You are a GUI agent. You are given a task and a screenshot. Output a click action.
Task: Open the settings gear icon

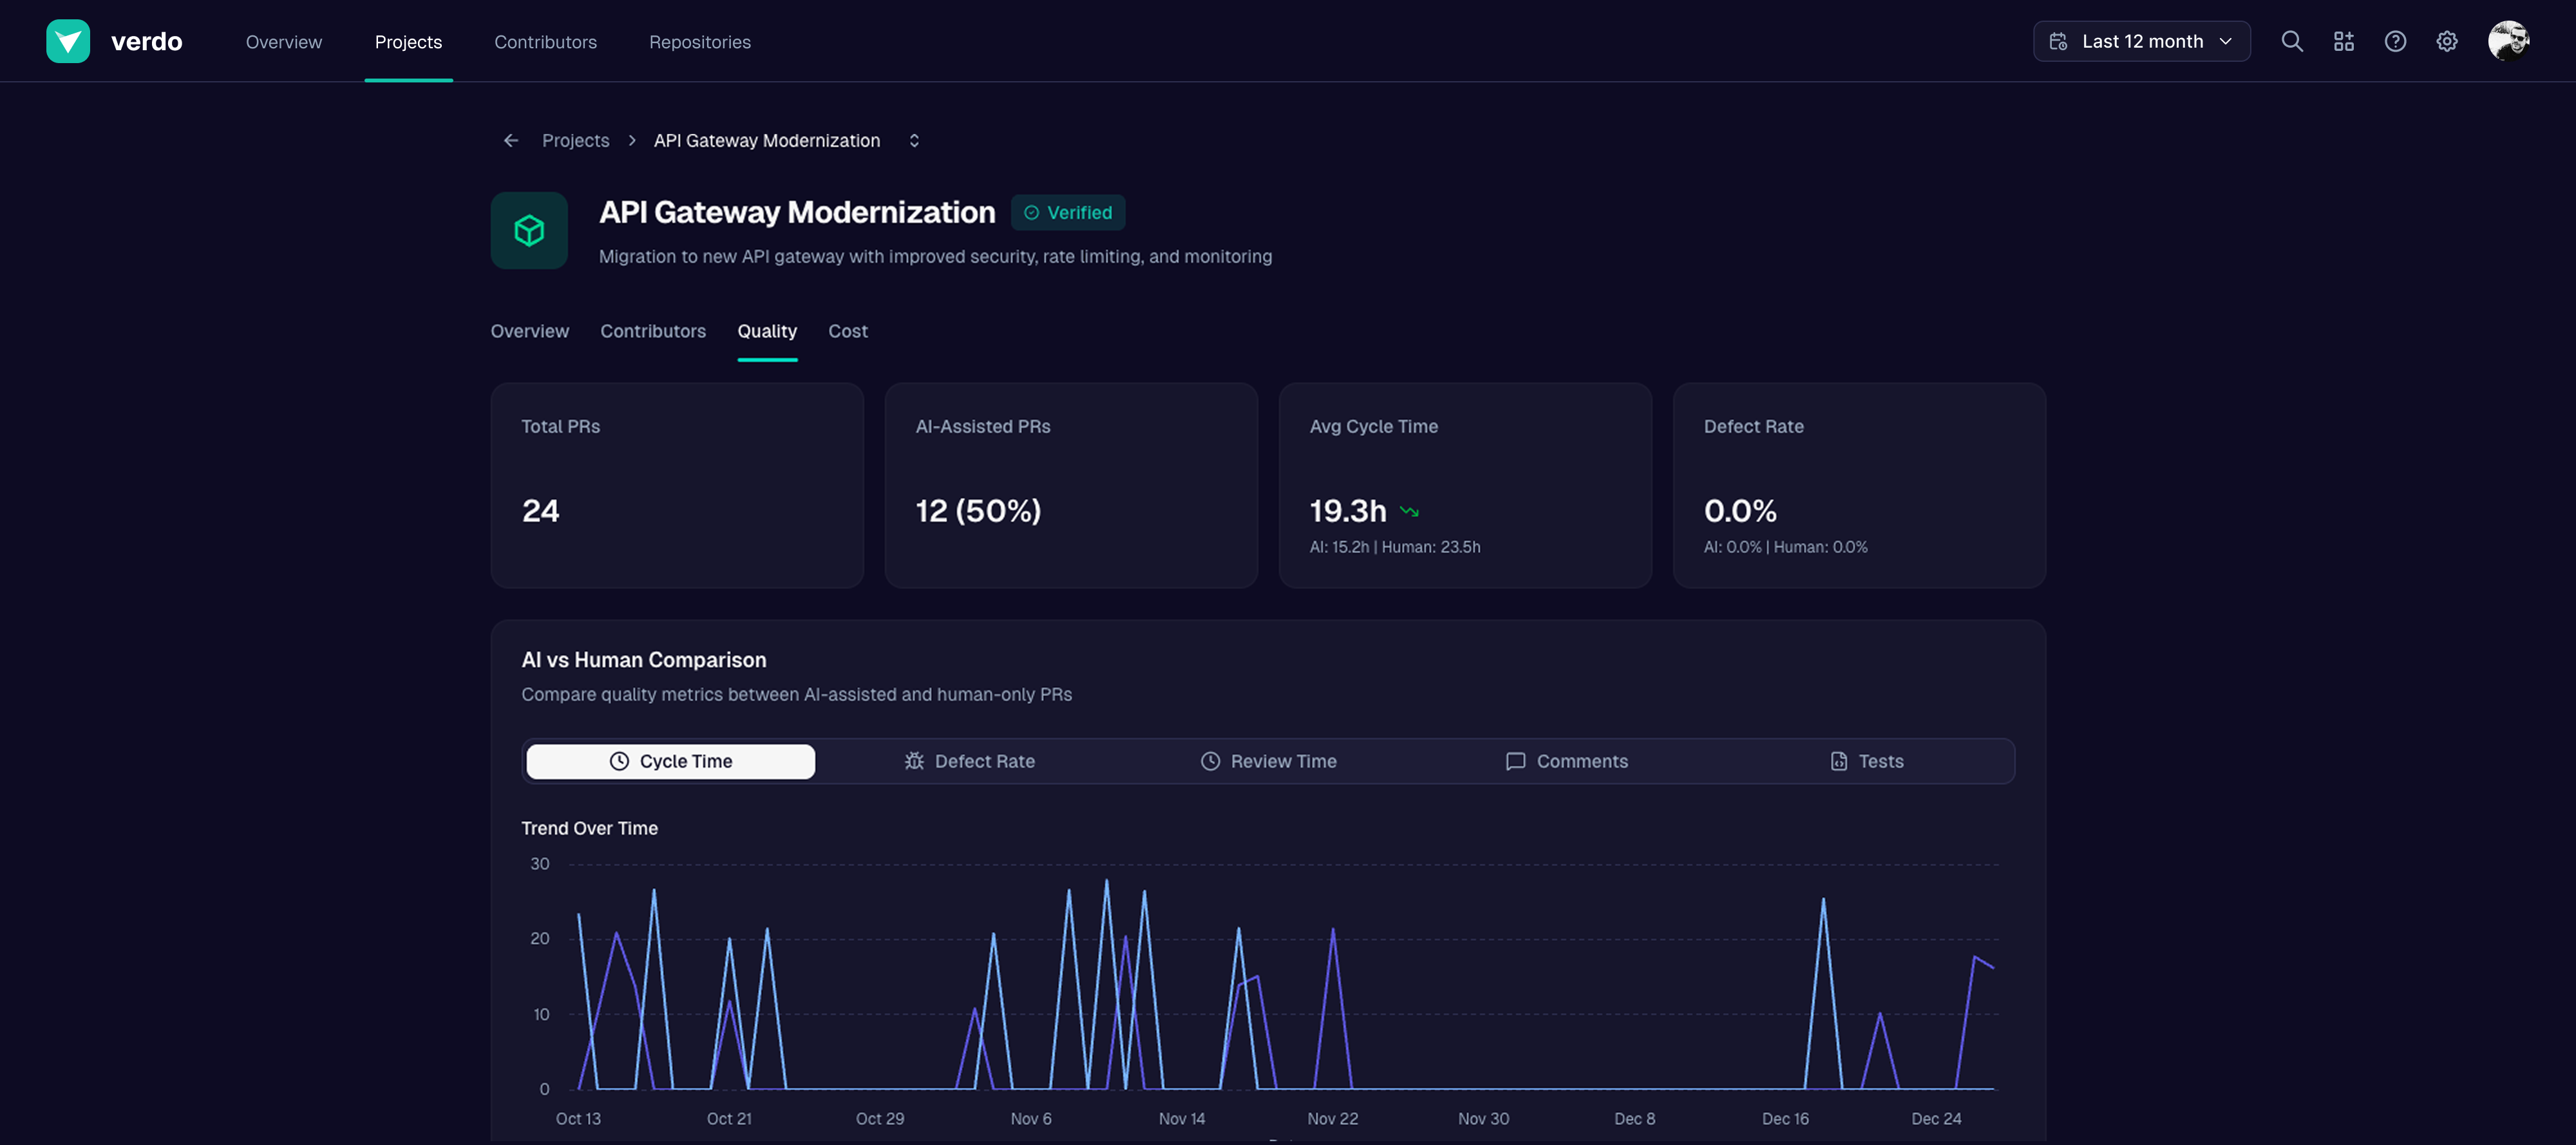click(x=2447, y=41)
